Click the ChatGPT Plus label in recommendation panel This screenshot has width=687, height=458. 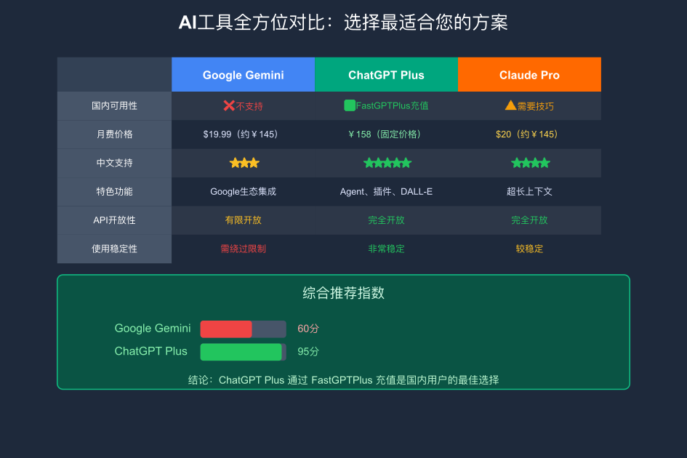pos(150,351)
